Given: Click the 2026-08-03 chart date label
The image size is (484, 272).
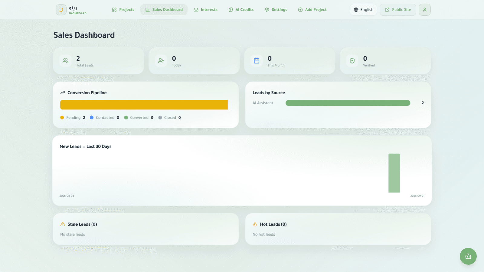Looking at the screenshot, I should 67,196.
